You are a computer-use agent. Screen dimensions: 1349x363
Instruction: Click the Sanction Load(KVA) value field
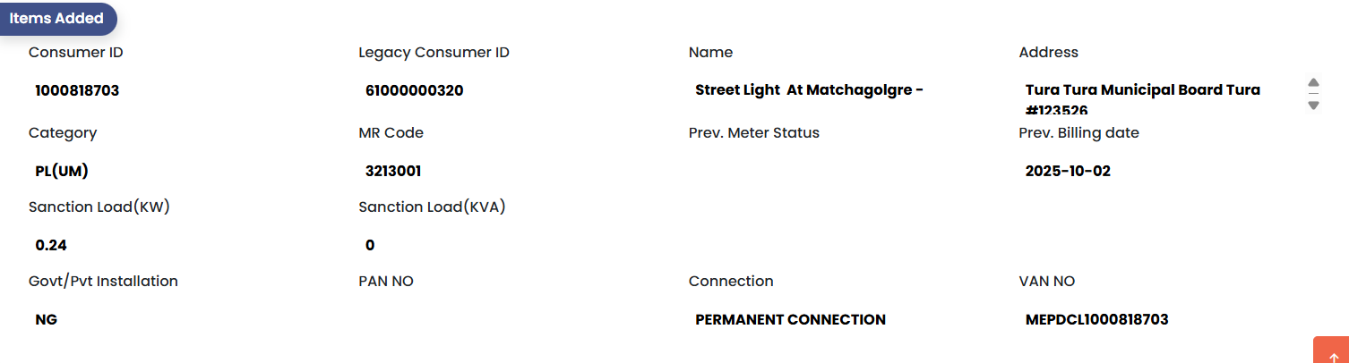click(509, 245)
